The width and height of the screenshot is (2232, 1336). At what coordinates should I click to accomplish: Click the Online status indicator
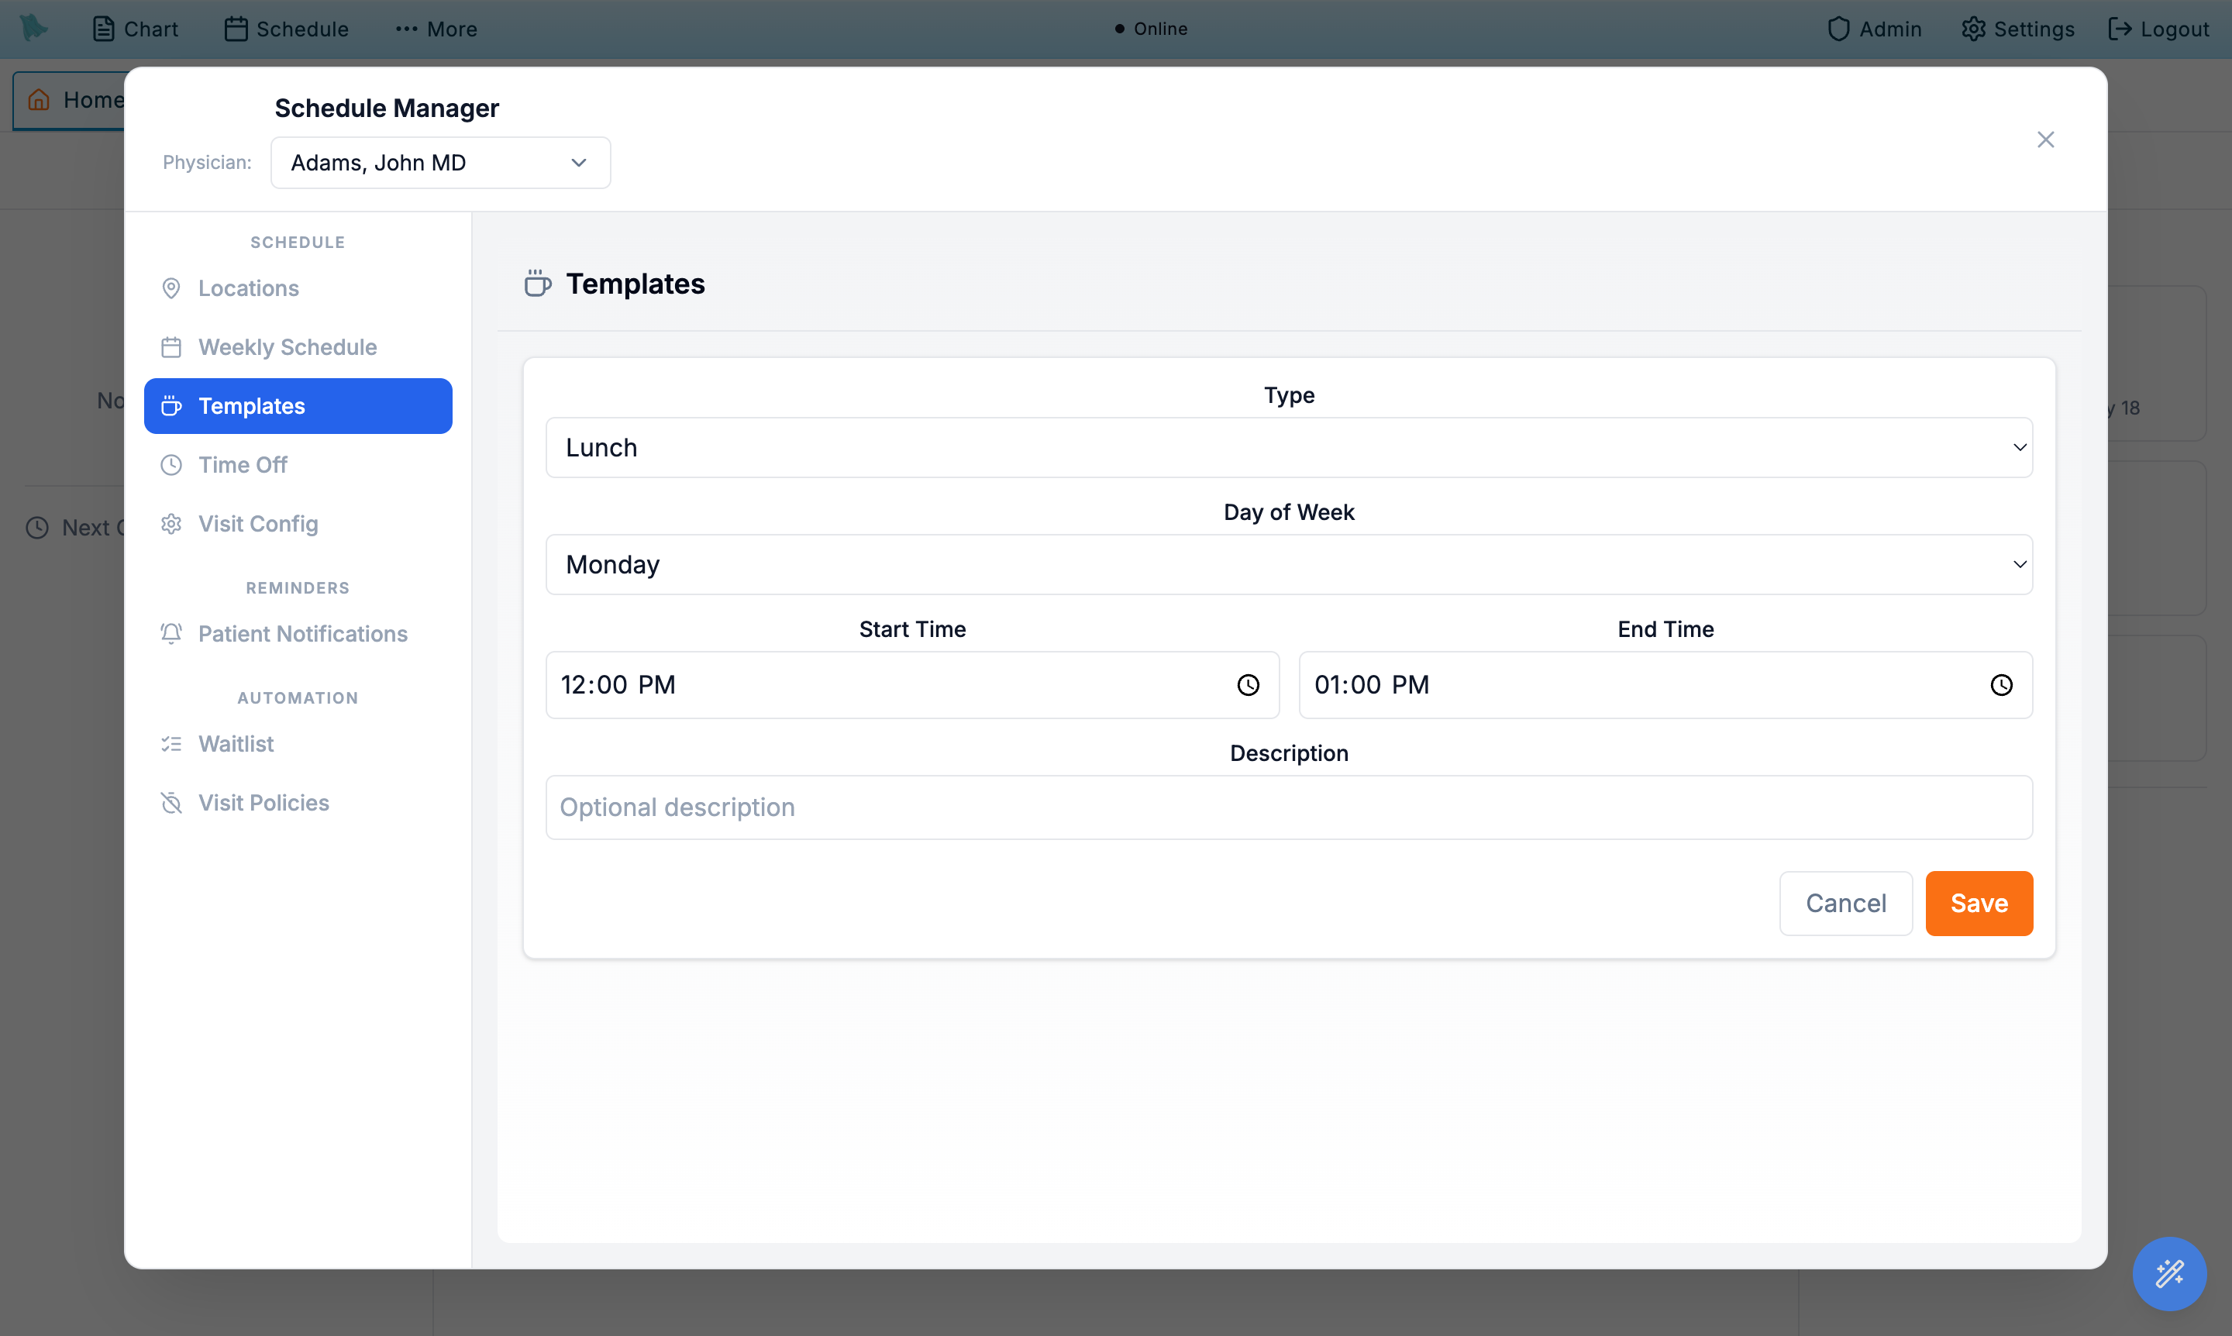1151,29
